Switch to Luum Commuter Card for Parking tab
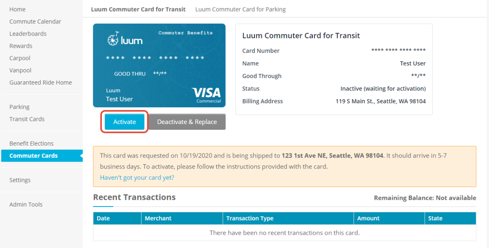Viewport: 489px width, 248px height. 241,9
